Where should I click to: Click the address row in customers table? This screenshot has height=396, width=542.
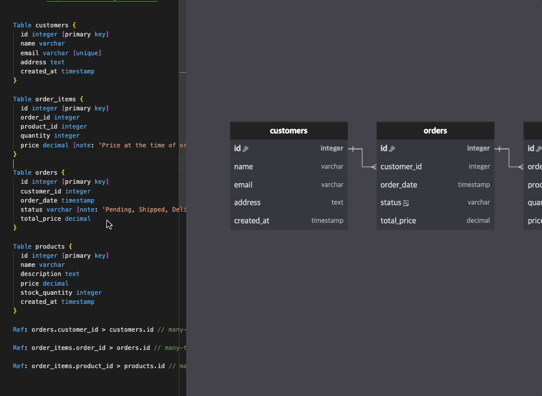[288, 203]
